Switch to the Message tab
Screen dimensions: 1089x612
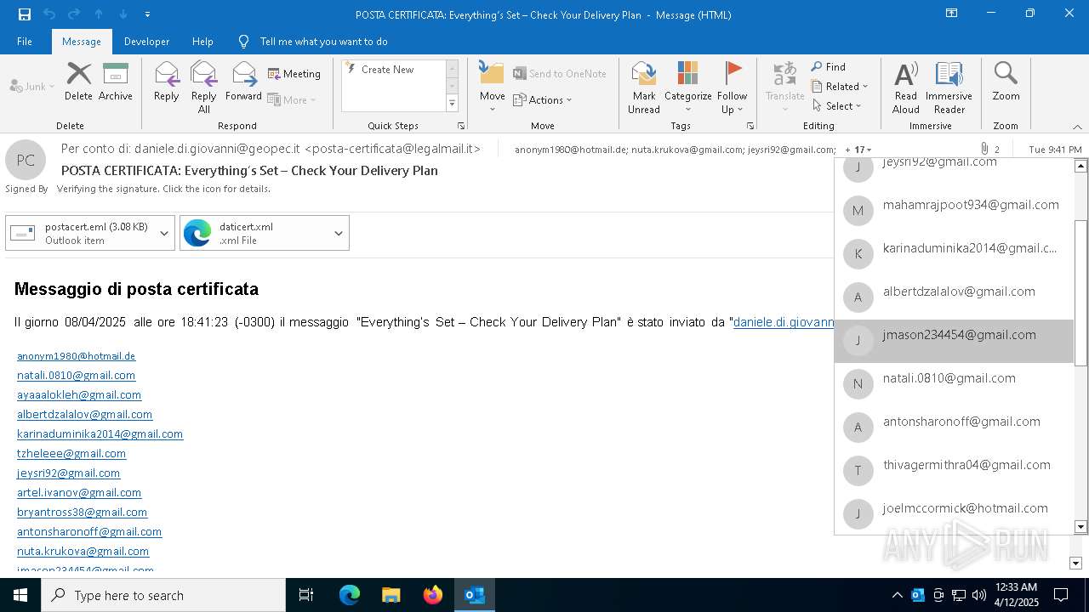[82, 42]
